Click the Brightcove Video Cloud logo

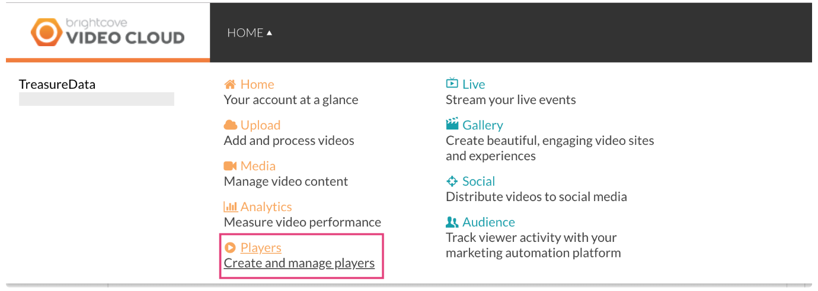[108, 32]
